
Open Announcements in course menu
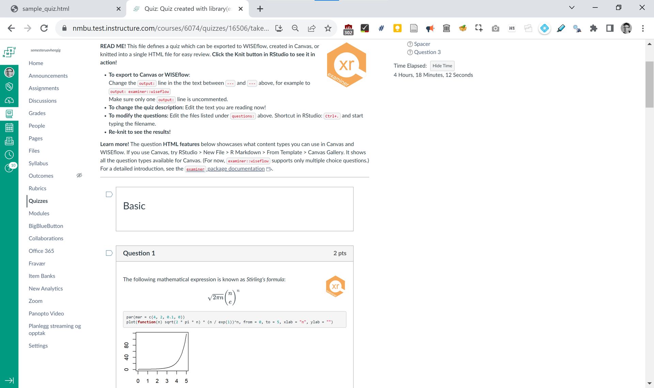click(x=48, y=76)
